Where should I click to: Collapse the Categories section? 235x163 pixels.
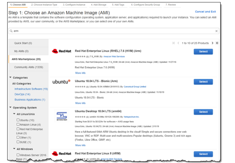coord(10,78)
